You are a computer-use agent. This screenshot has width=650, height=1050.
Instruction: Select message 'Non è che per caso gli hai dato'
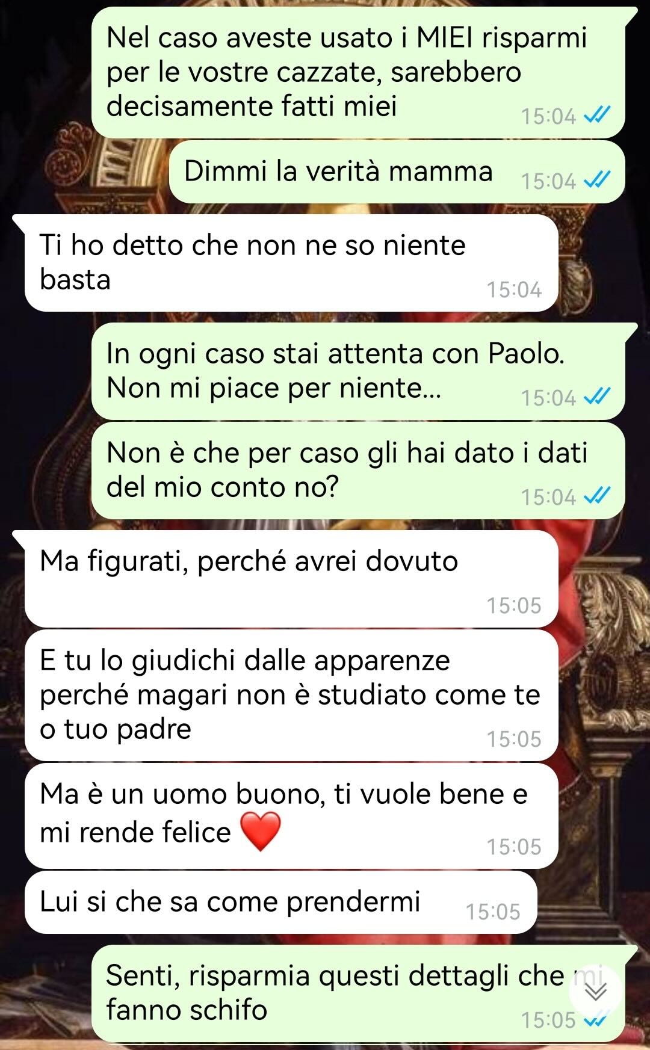point(359,471)
